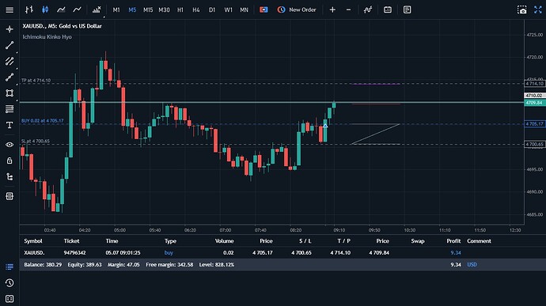Open the indicators list icon

[97, 9]
